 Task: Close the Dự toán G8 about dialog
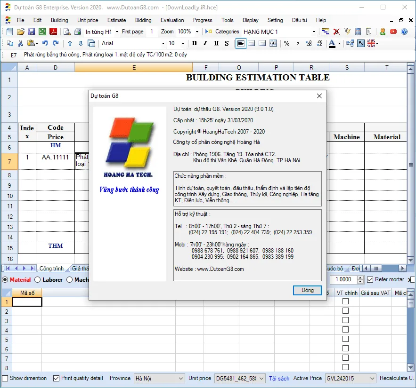pos(319,96)
